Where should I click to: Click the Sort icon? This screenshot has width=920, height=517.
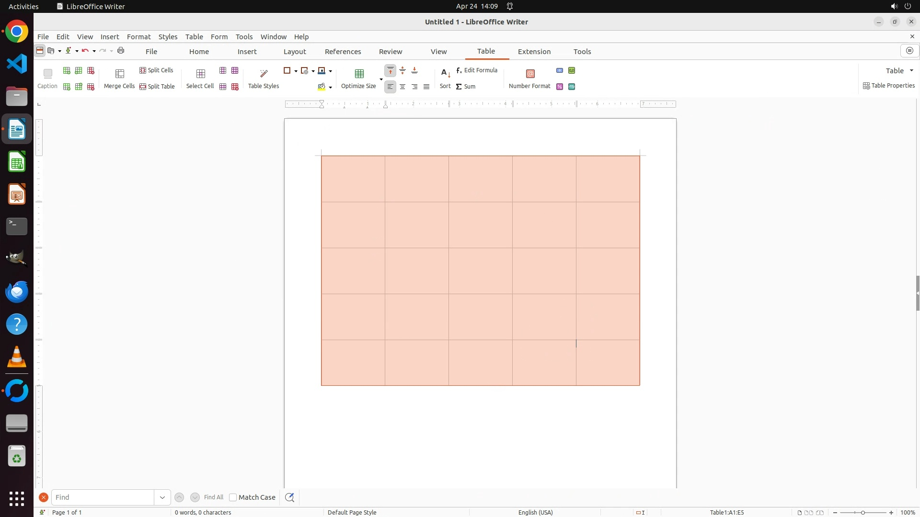point(445,73)
